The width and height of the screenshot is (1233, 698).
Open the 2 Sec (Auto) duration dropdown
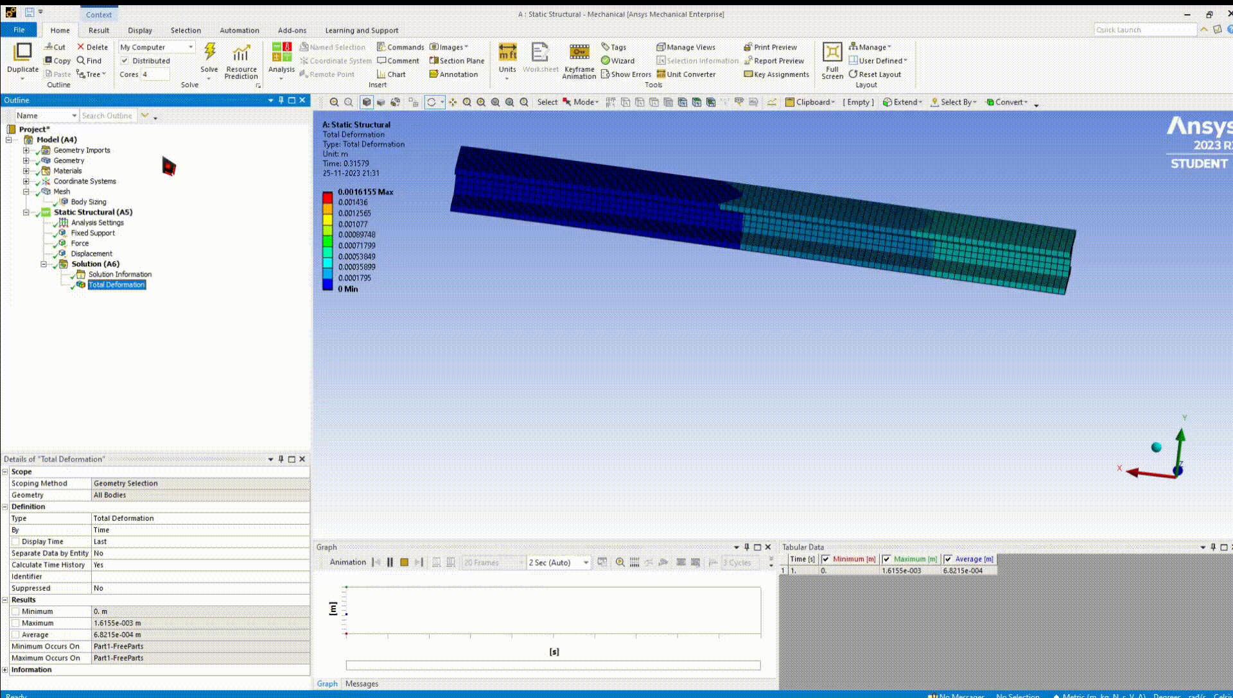click(x=559, y=563)
